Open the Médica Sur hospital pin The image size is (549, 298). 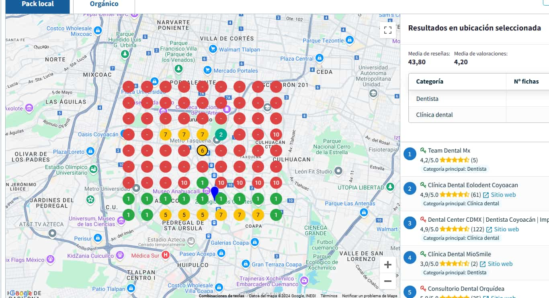pyautogui.click(x=166, y=255)
